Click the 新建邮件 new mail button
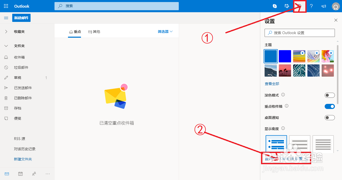Image resolution: width=342 pixels, height=180 pixels. pos(21,18)
